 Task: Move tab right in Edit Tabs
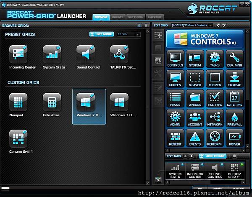(191, 156)
